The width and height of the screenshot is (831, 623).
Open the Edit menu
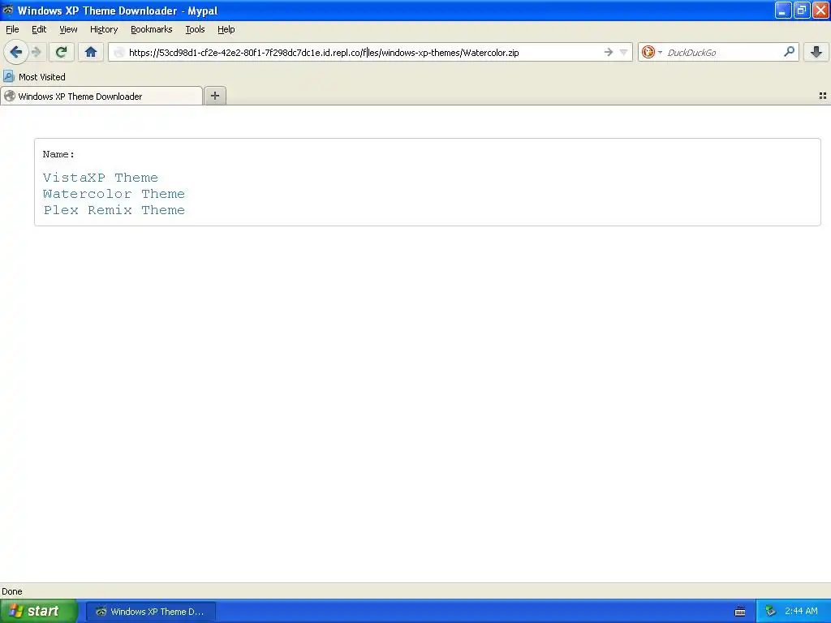click(x=39, y=29)
